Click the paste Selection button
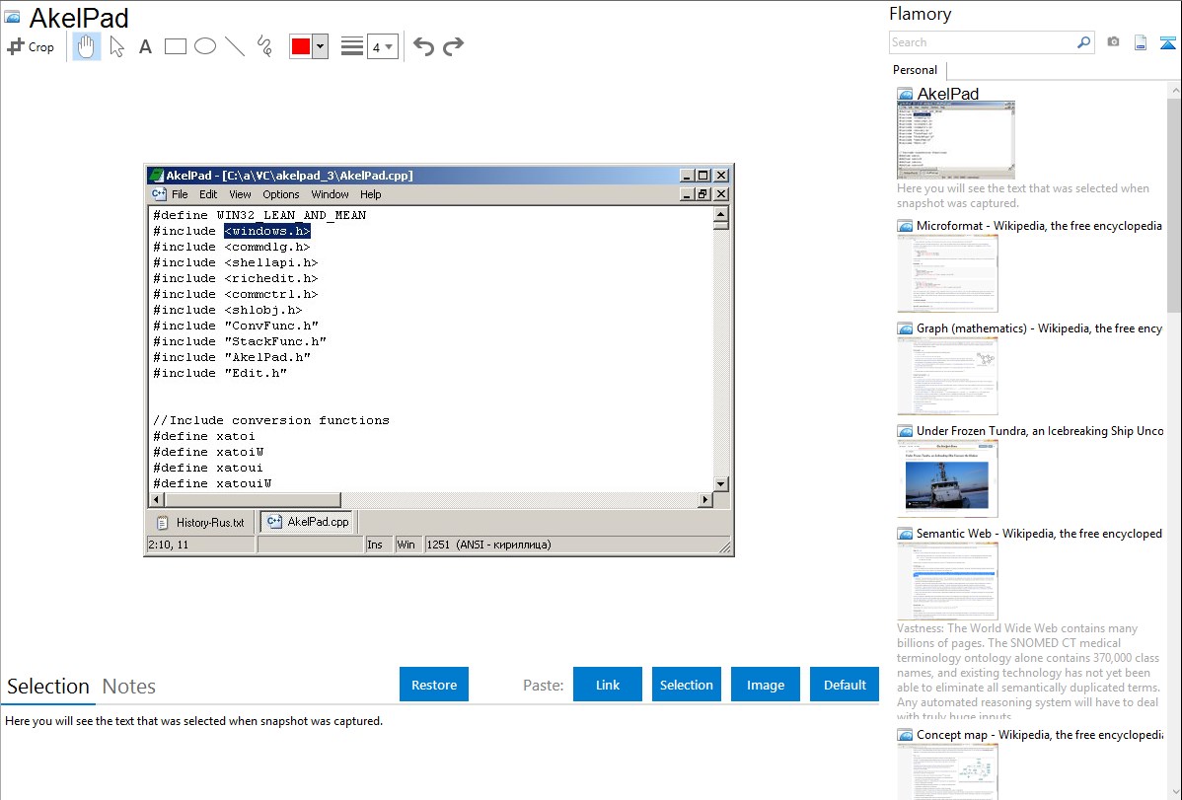The image size is (1182, 800). pos(686,685)
